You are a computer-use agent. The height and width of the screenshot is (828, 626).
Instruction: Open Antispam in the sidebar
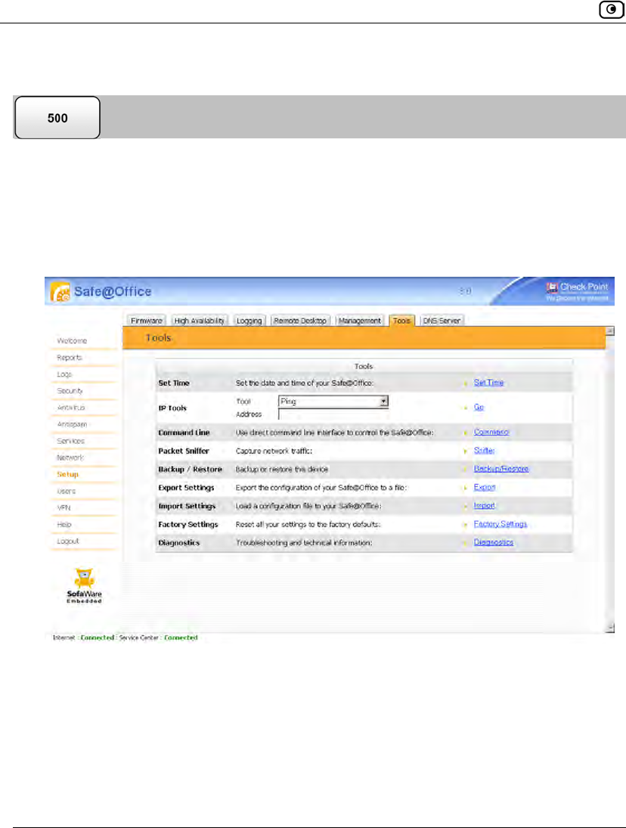(72, 424)
